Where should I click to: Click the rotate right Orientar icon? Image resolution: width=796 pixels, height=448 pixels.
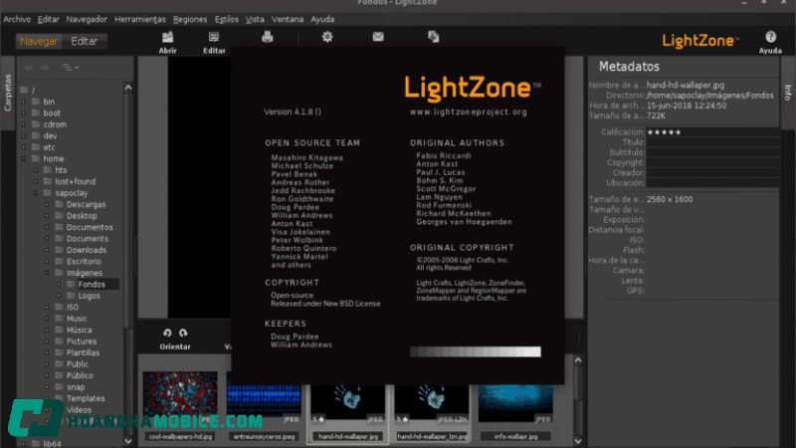184,333
